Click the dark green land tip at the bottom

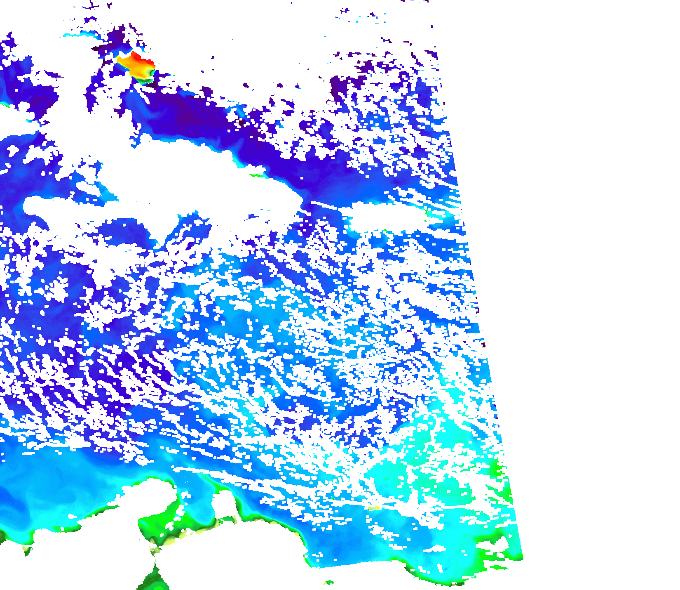(x=155, y=580)
